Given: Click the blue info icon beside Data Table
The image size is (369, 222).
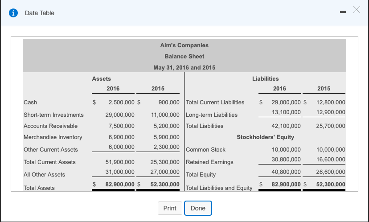Looking at the screenshot, I should tap(13, 13).
